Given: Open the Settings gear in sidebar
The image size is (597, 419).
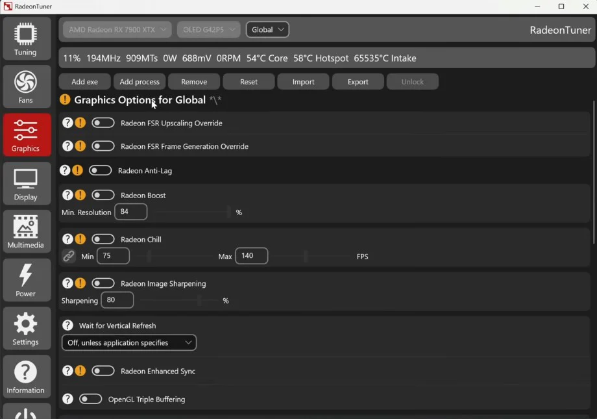Looking at the screenshot, I should pos(26,329).
